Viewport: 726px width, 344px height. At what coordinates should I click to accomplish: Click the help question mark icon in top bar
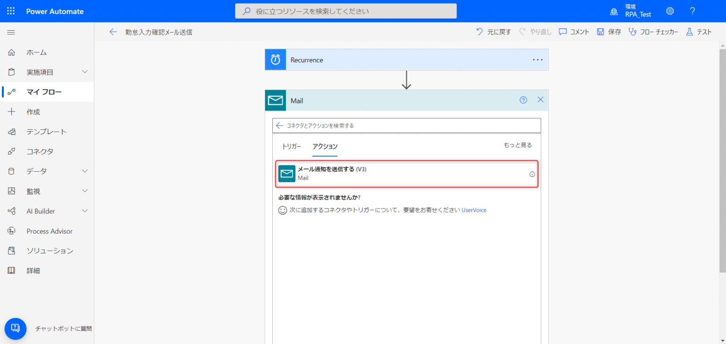692,10
